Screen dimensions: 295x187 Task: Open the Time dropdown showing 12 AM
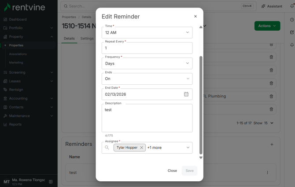click(x=147, y=32)
